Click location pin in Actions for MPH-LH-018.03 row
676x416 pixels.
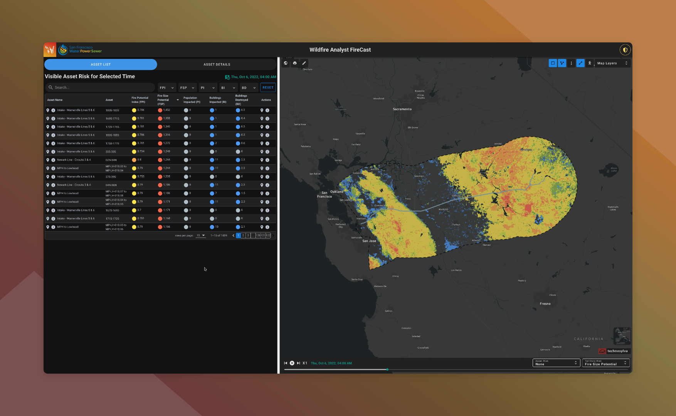(x=262, y=168)
